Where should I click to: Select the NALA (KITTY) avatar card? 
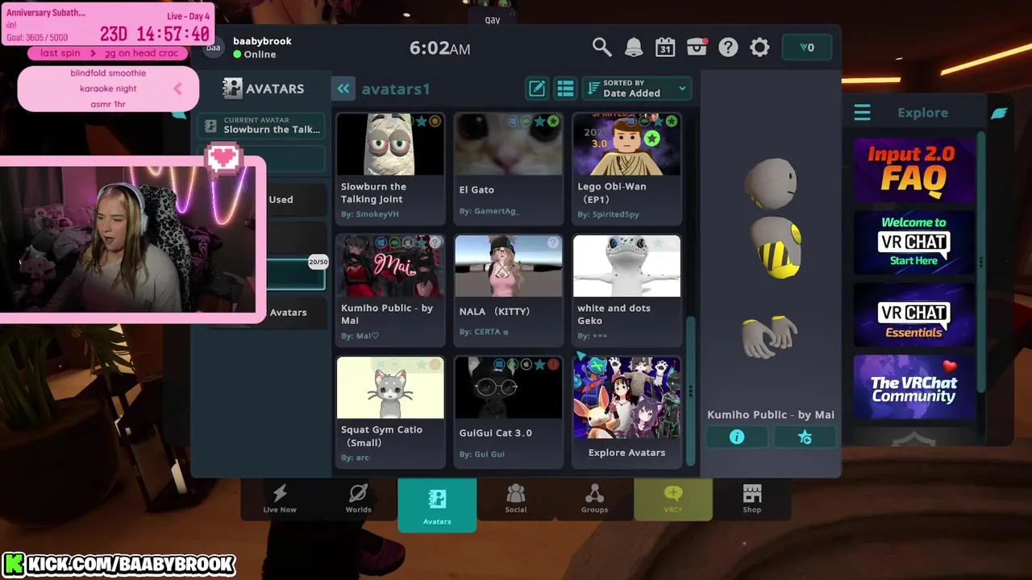pos(509,290)
